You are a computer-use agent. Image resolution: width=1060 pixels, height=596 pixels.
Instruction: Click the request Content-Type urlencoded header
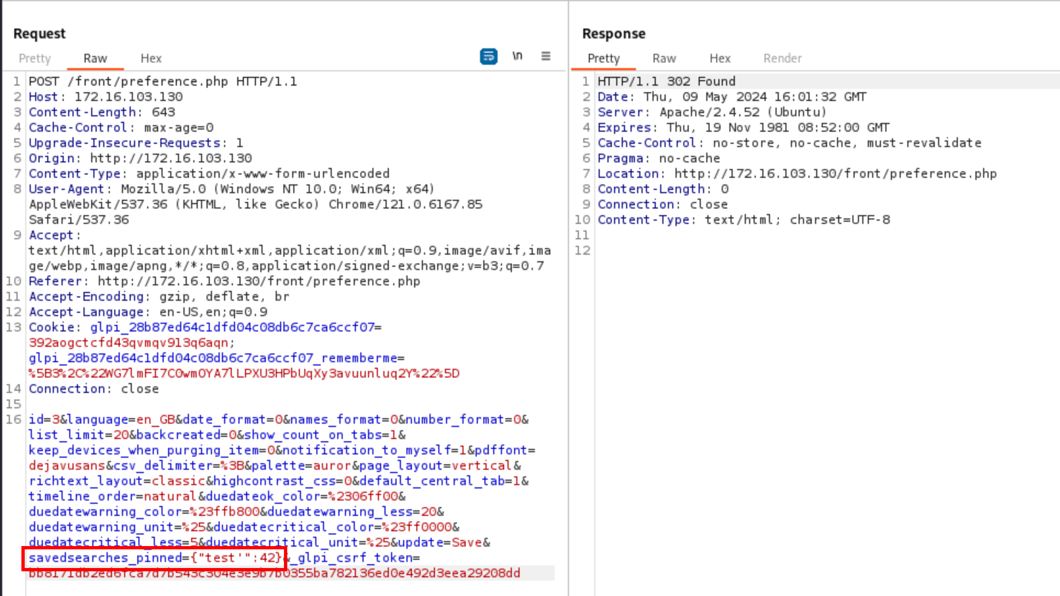click(209, 173)
